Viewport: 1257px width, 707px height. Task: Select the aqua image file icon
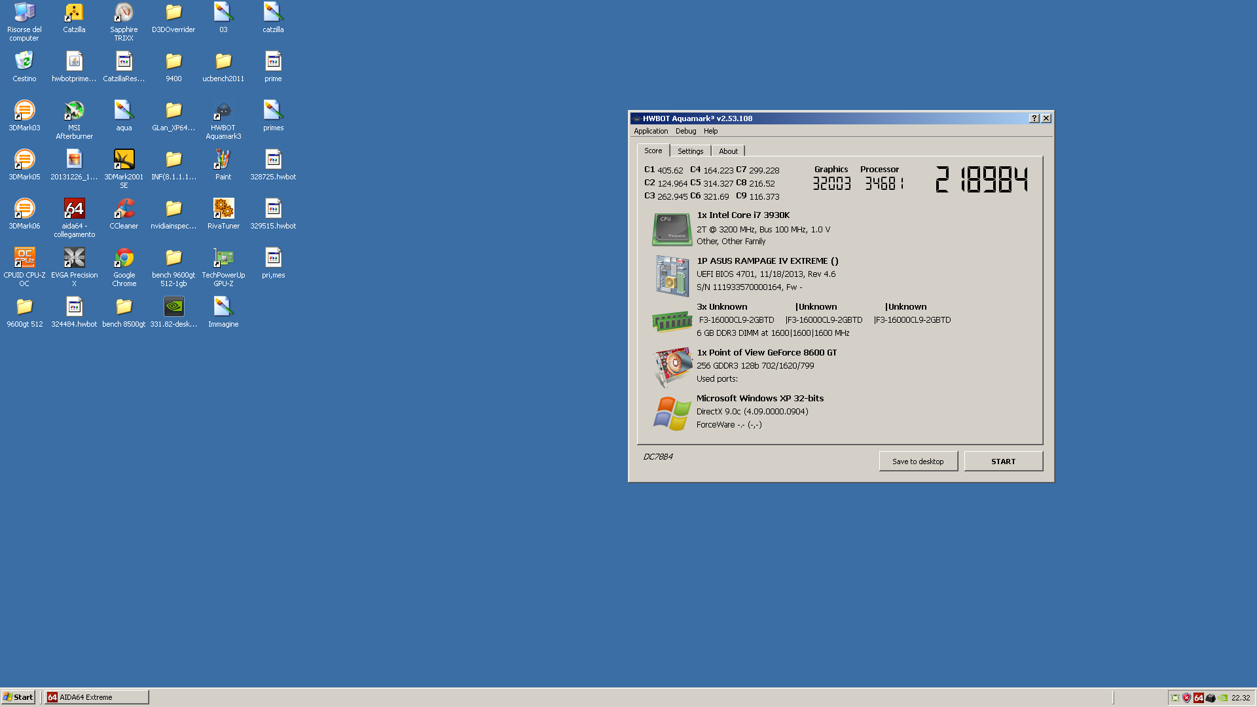(124, 115)
